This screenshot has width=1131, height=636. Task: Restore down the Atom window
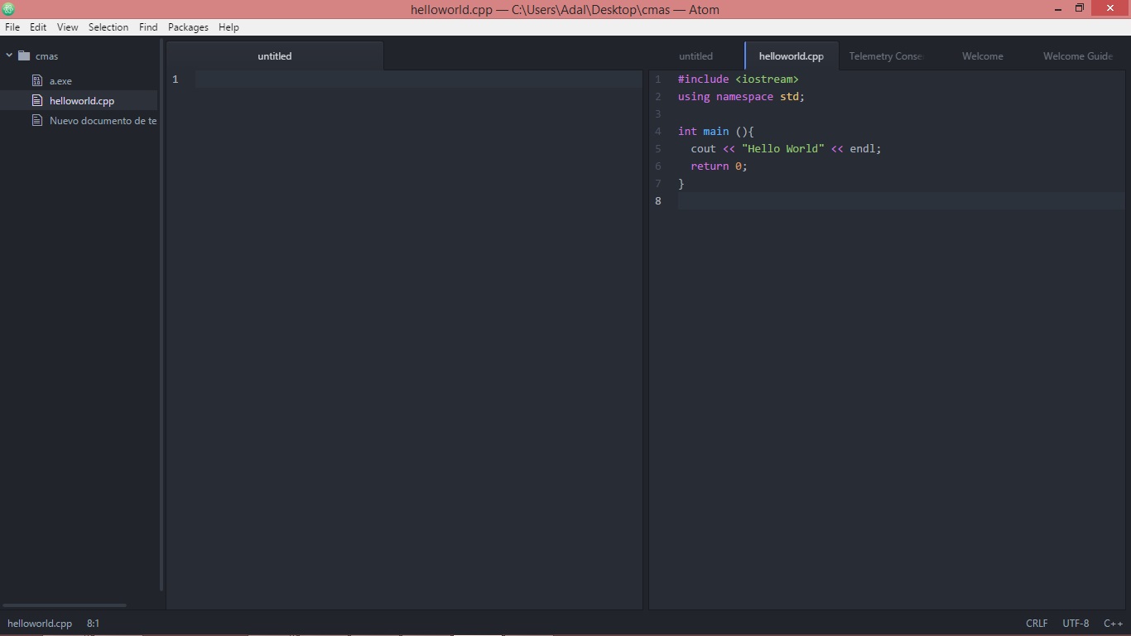1080,9
